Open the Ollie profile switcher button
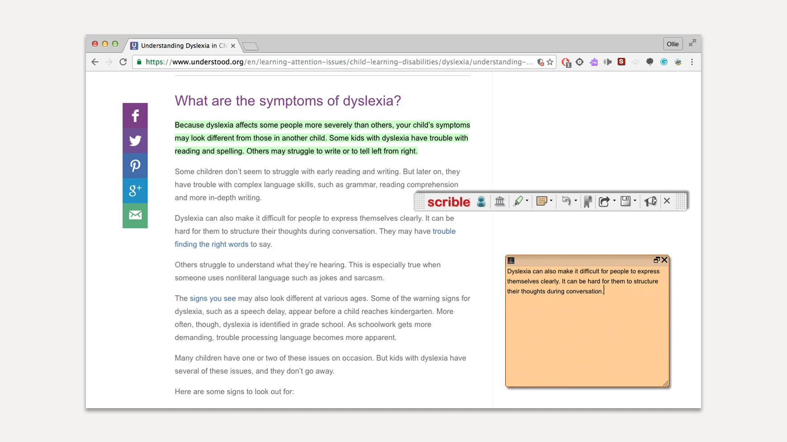787x442 pixels. coord(673,44)
